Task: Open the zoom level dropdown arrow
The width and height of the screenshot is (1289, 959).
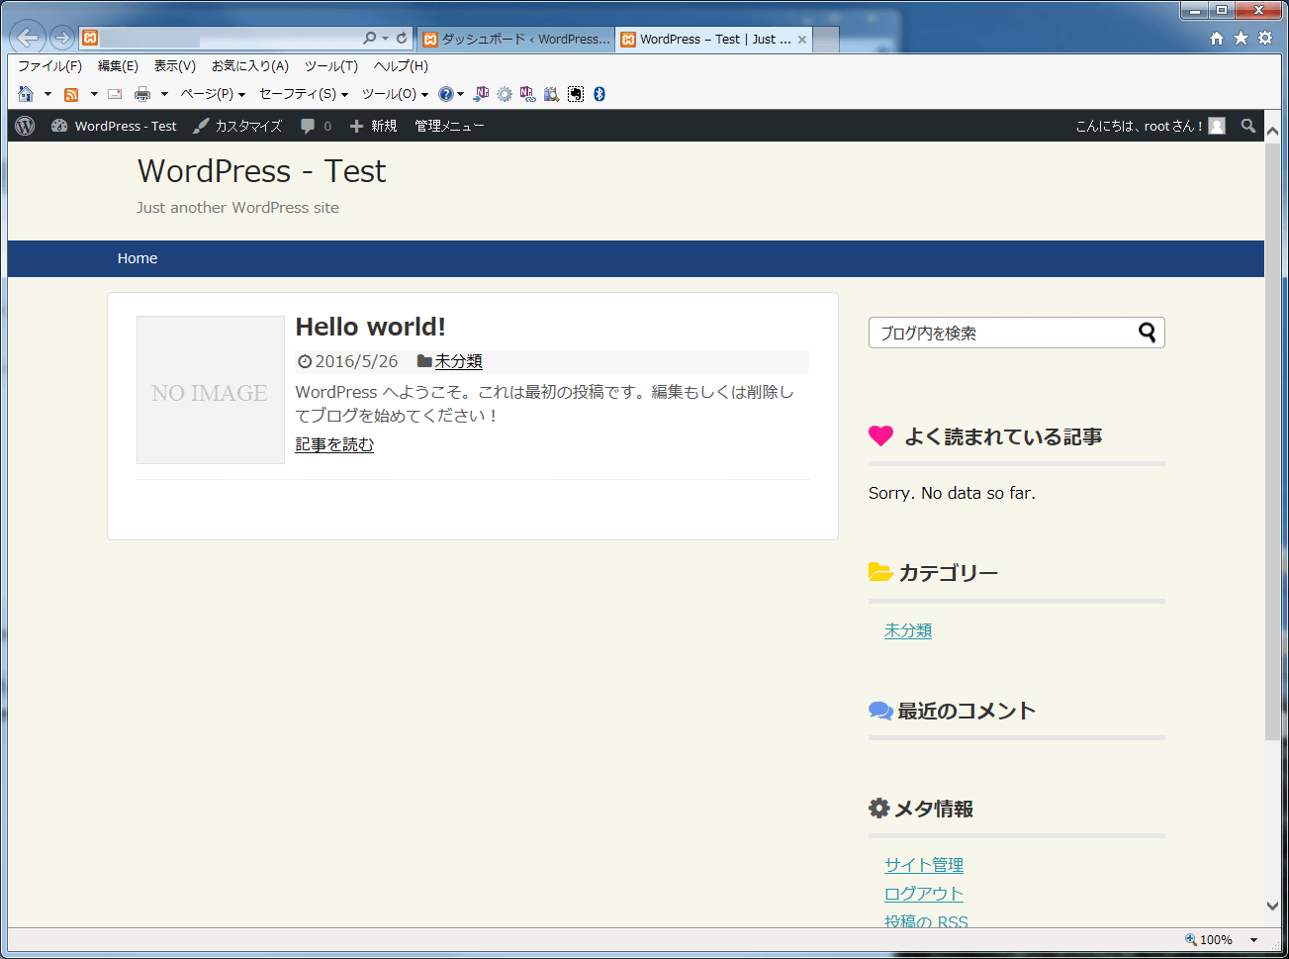Action: (1253, 940)
